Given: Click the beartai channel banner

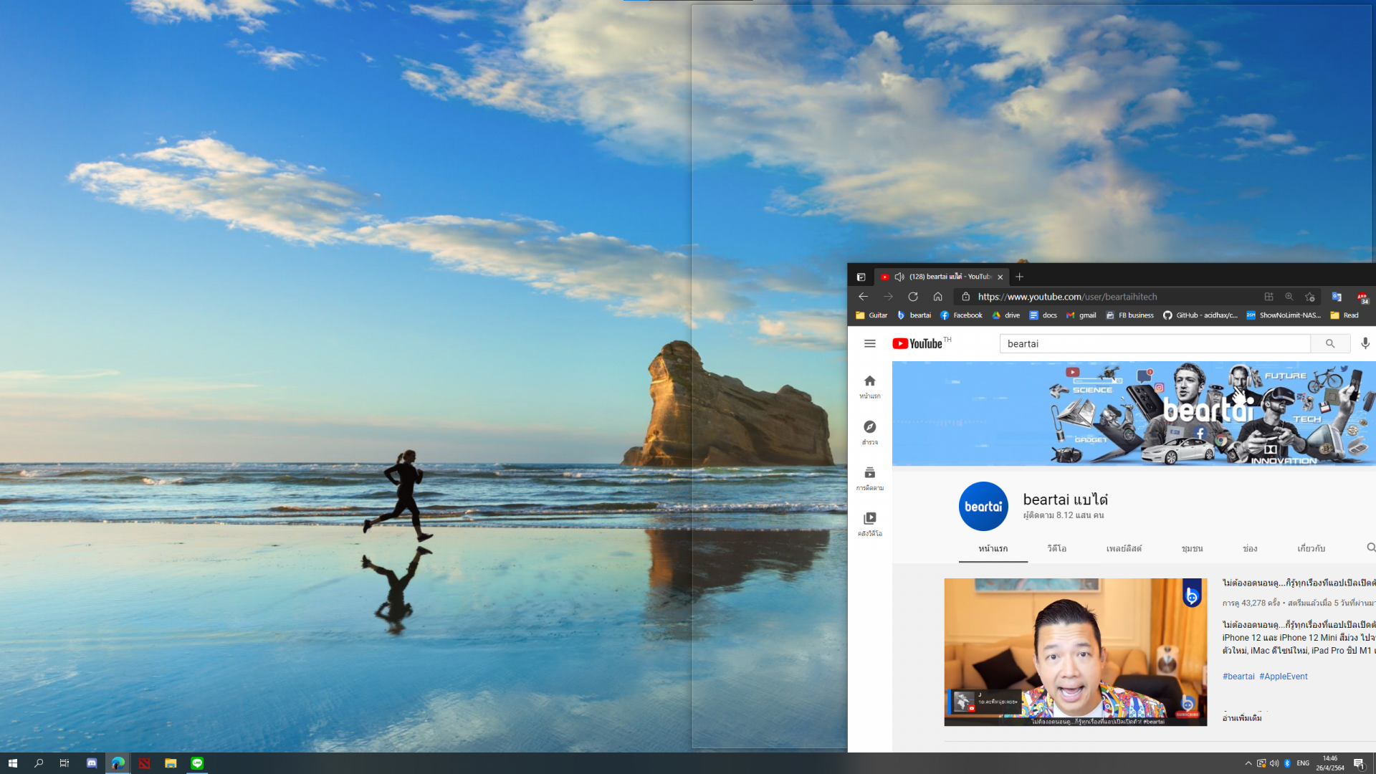Looking at the screenshot, I should click(x=1134, y=414).
